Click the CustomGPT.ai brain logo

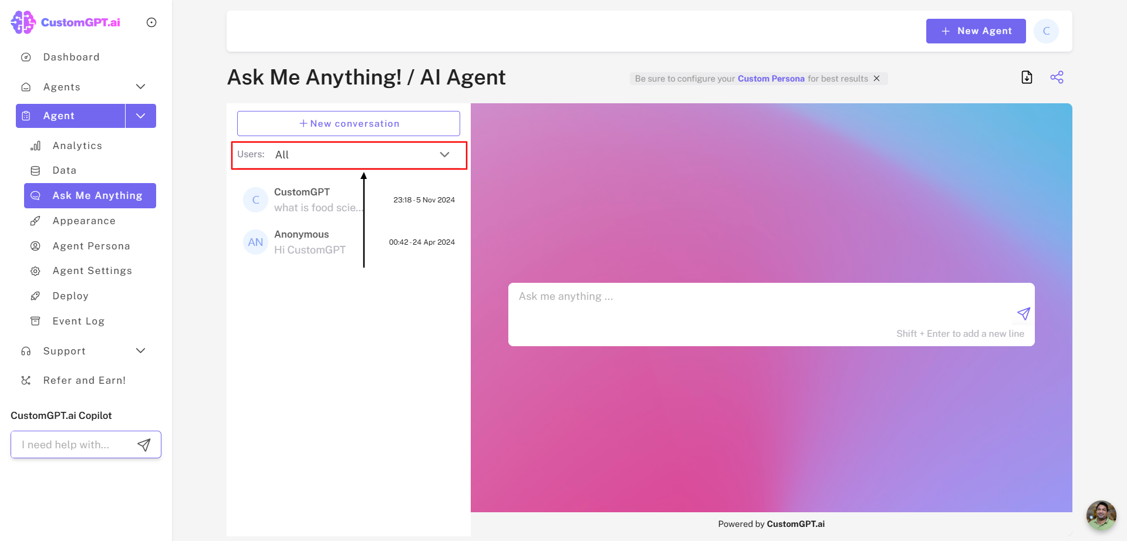pyautogui.click(x=23, y=22)
